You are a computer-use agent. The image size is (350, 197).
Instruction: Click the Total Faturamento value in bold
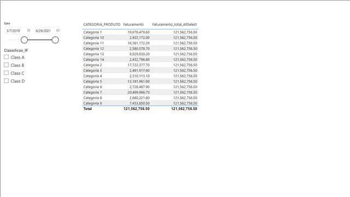pos(137,109)
